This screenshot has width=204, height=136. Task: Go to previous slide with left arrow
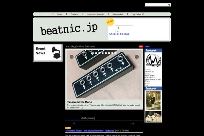tap(71, 57)
